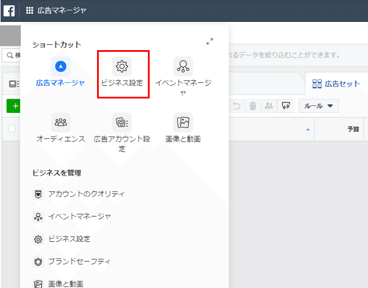Select イベントマネージャ in manage business list

[72, 217]
